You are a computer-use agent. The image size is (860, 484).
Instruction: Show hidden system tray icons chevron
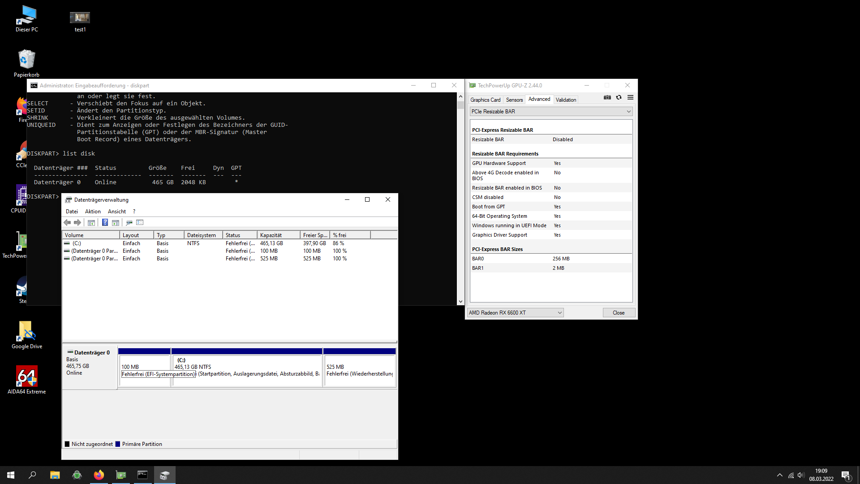tap(779, 475)
